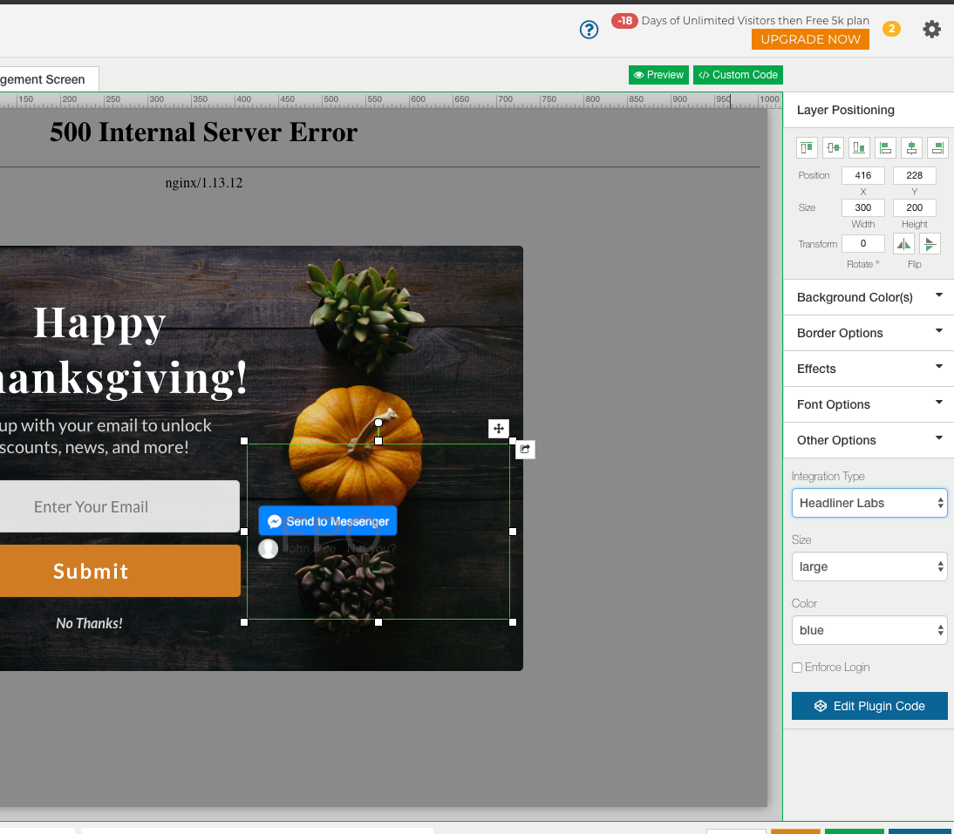The image size is (954, 834).
Task: Flip the layer horizontally
Action: (903, 244)
